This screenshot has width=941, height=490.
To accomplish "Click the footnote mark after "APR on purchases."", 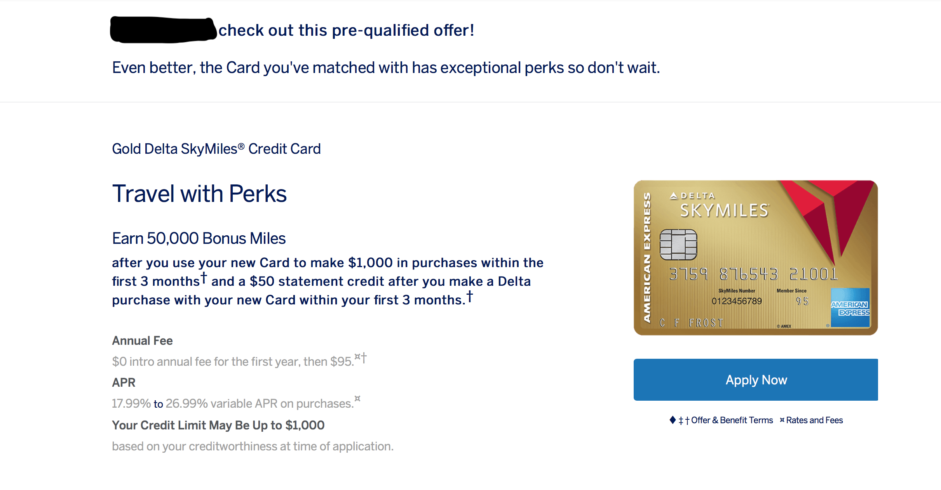I will (357, 399).
